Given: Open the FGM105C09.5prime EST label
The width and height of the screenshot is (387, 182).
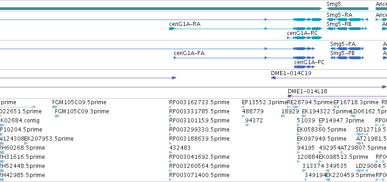Looking at the screenshot, I should (79, 102).
